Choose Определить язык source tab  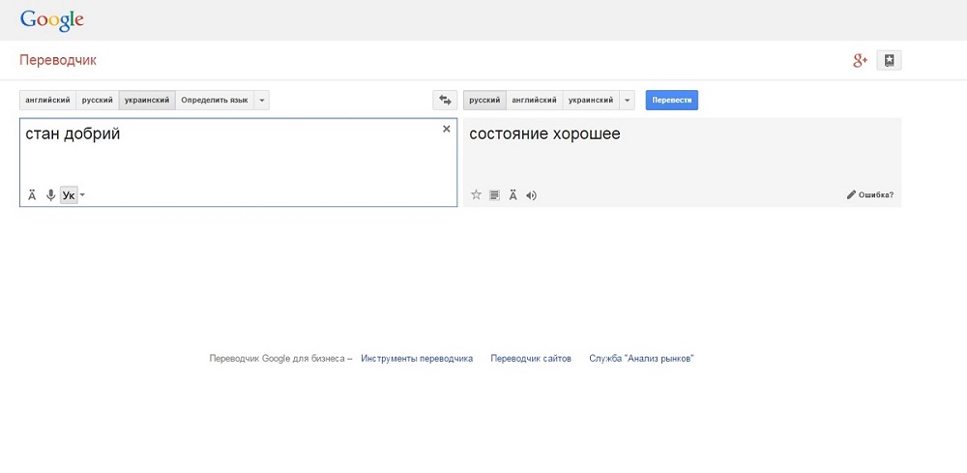(215, 100)
